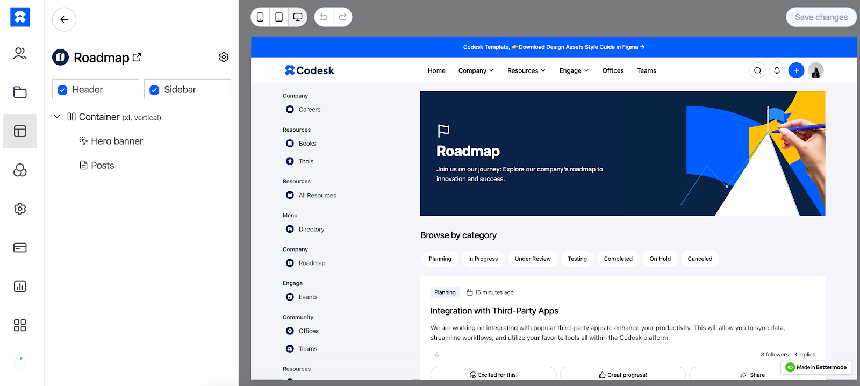The height and width of the screenshot is (386, 860).
Task: Open the Analytics chart icon in the sidebar
Action: 20,287
